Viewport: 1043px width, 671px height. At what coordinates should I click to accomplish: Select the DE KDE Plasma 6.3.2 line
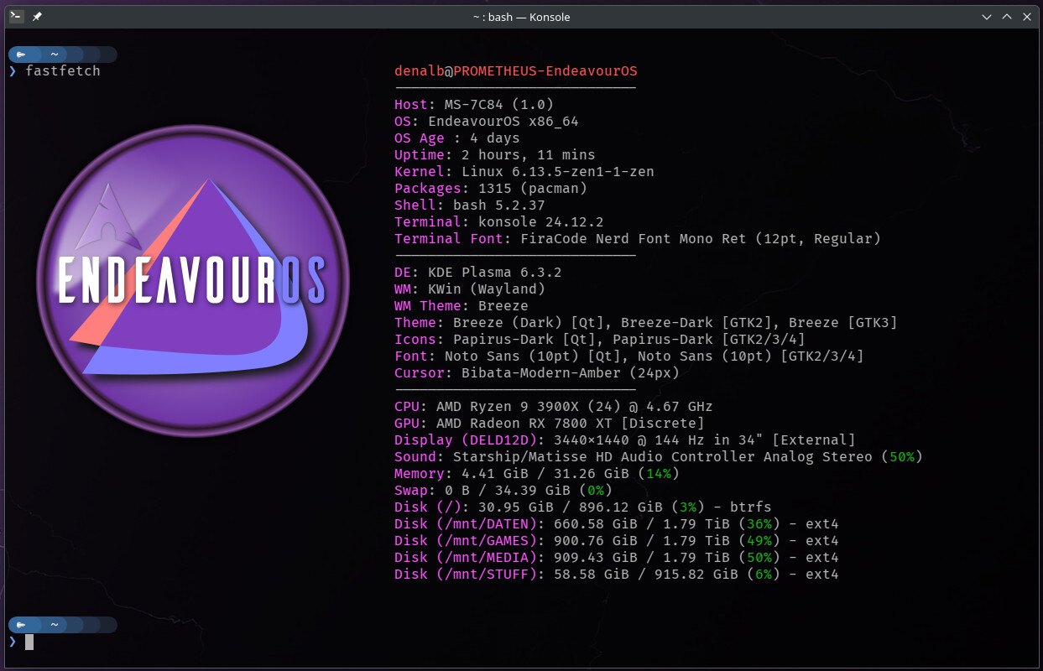click(x=478, y=273)
